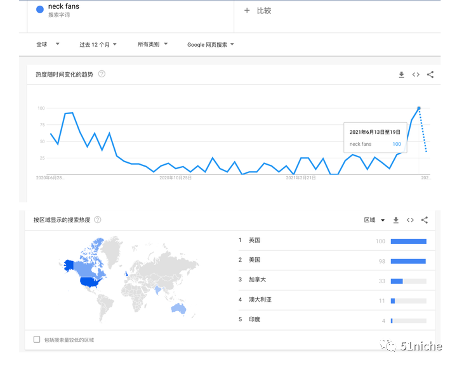Open the 所有类别 category dropdown
This screenshot has width=457, height=365.
click(152, 44)
